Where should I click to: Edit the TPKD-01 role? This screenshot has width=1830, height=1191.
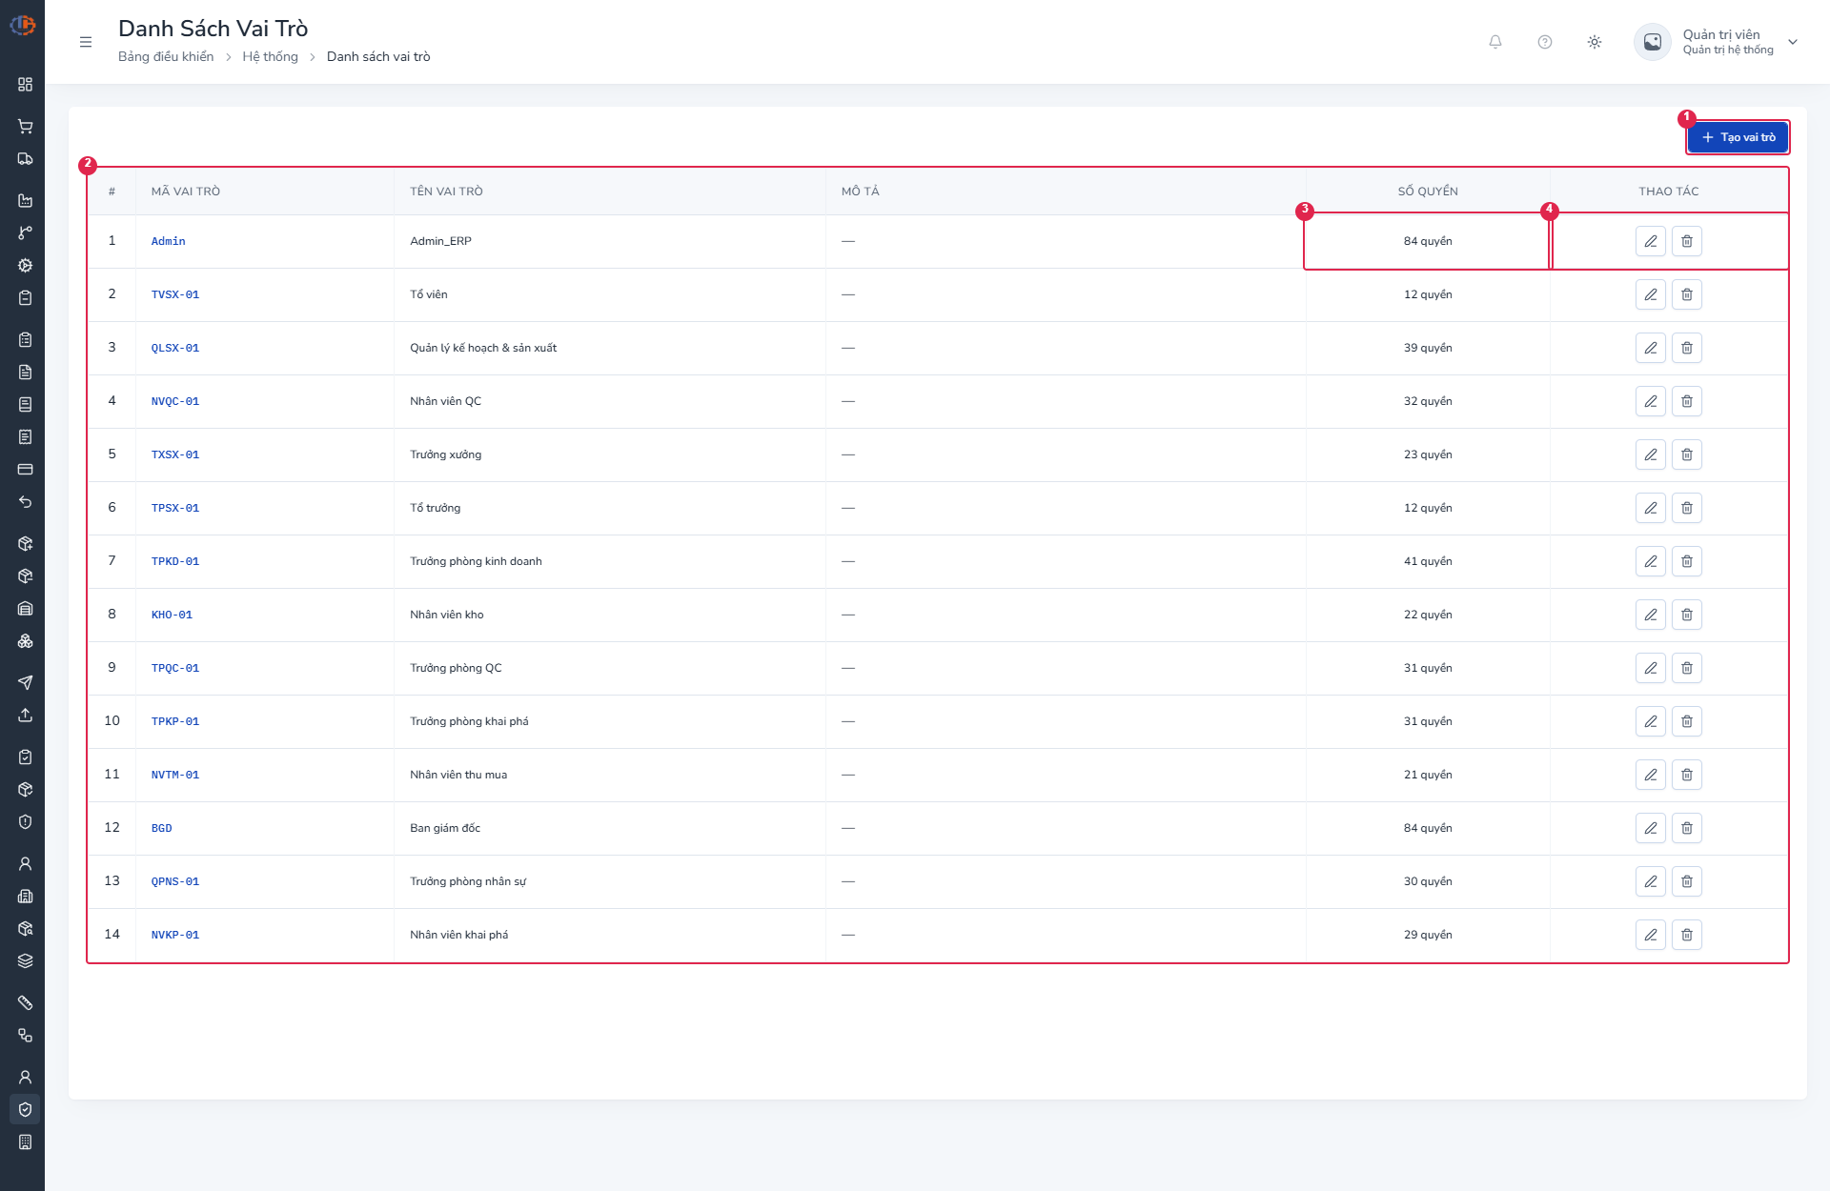pos(1651,561)
